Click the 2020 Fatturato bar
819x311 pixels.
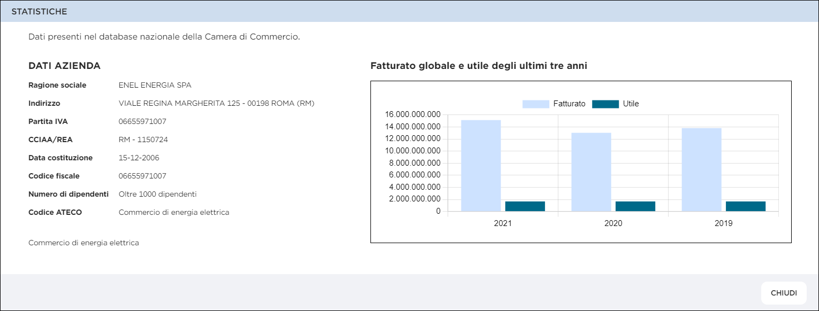tap(591, 172)
